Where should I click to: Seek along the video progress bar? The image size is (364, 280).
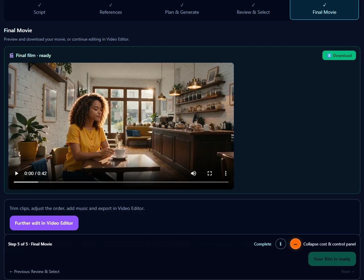click(x=121, y=182)
